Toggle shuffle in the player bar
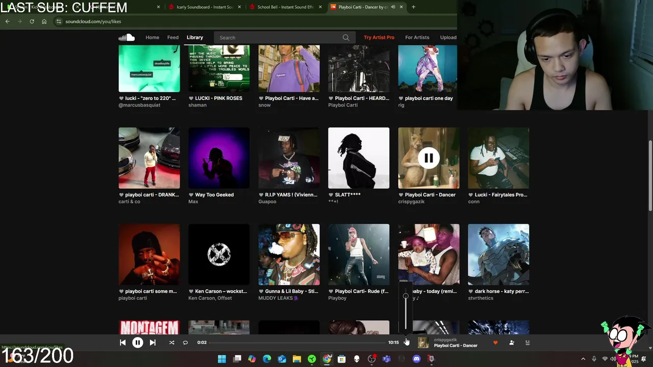The image size is (653, 367). click(x=171, y=343)
